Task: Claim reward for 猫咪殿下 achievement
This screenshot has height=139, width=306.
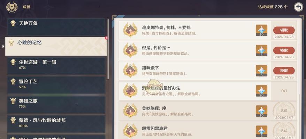Action: pyautogui.click(x=284, y=71)
